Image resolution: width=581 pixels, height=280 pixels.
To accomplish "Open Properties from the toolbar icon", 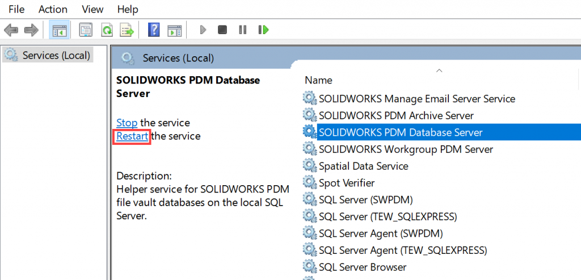I will [x=86, y=30].
